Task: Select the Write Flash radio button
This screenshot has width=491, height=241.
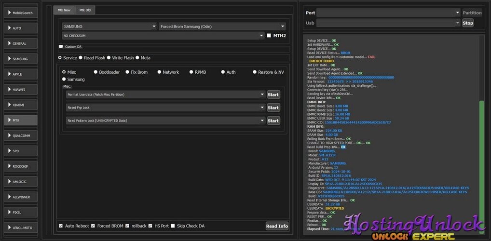Action: 109,58
